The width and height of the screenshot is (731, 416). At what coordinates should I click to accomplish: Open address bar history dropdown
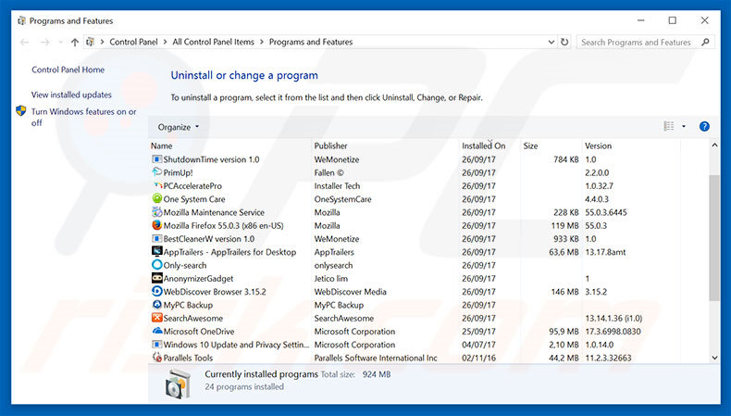[x=551, y=42]
